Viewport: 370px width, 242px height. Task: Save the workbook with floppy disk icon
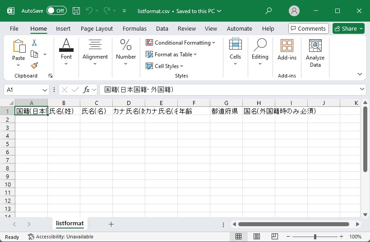tap(76, 11)
